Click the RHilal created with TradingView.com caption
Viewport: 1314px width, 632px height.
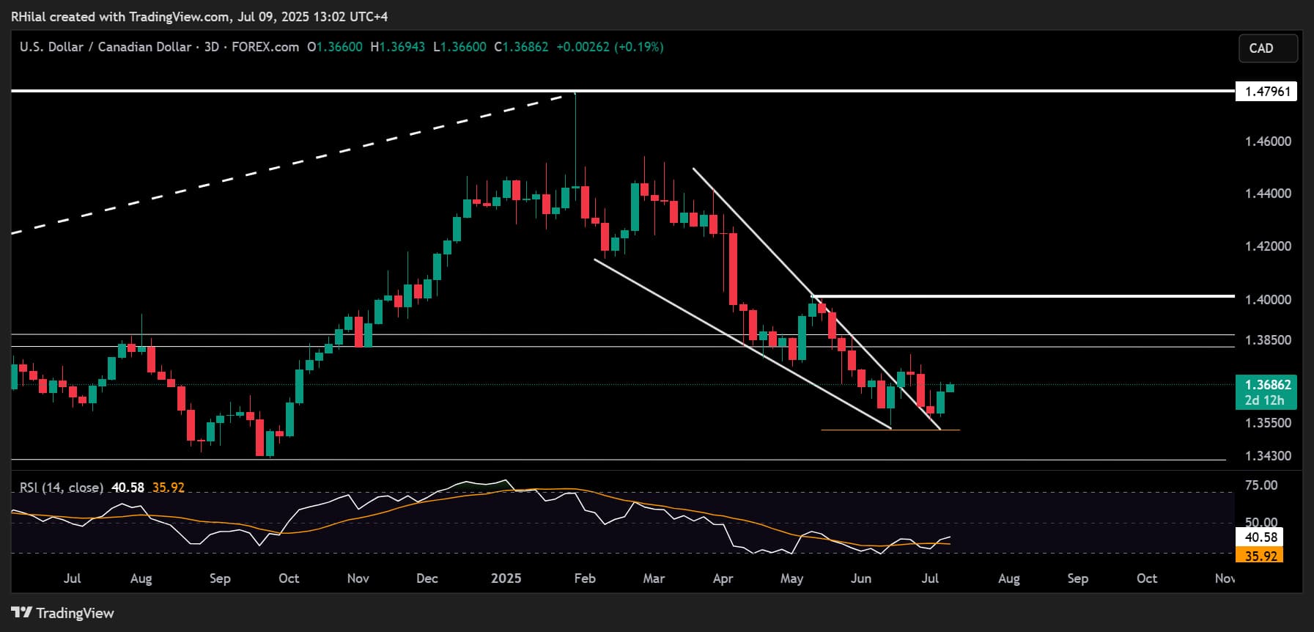(199, 16)
